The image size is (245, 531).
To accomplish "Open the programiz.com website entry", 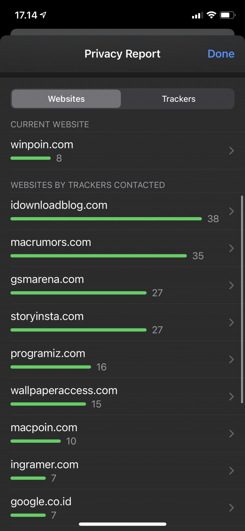I will tap(48, 354).
